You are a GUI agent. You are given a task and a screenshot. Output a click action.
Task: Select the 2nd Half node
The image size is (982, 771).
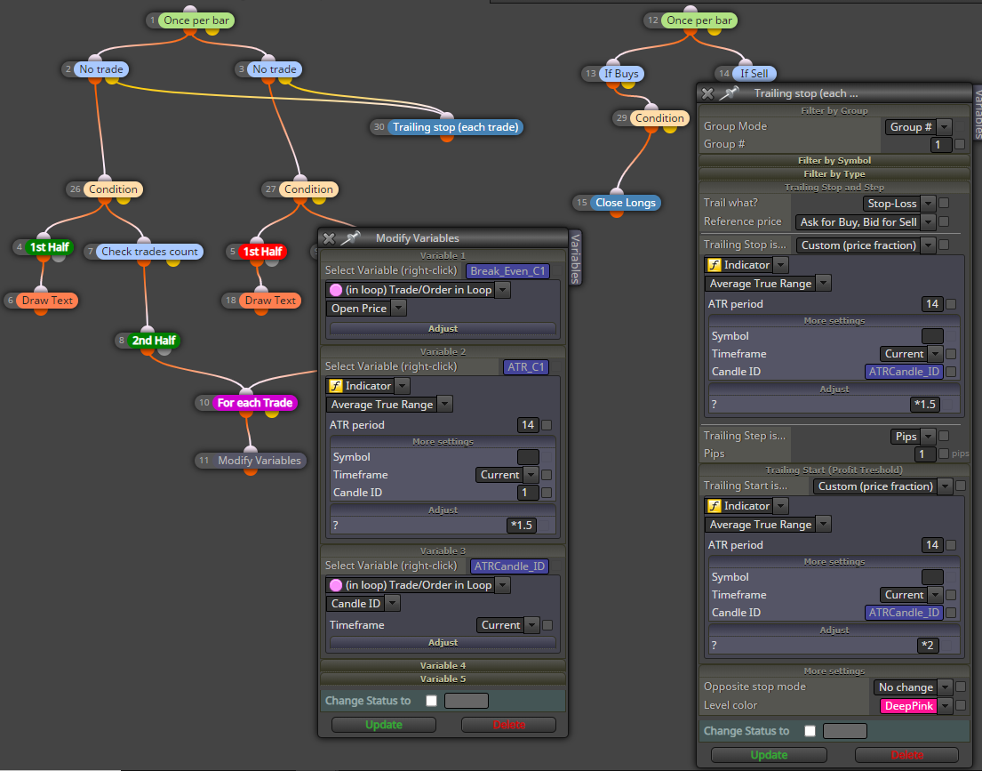pyautogui.click(x=154, y=341)
